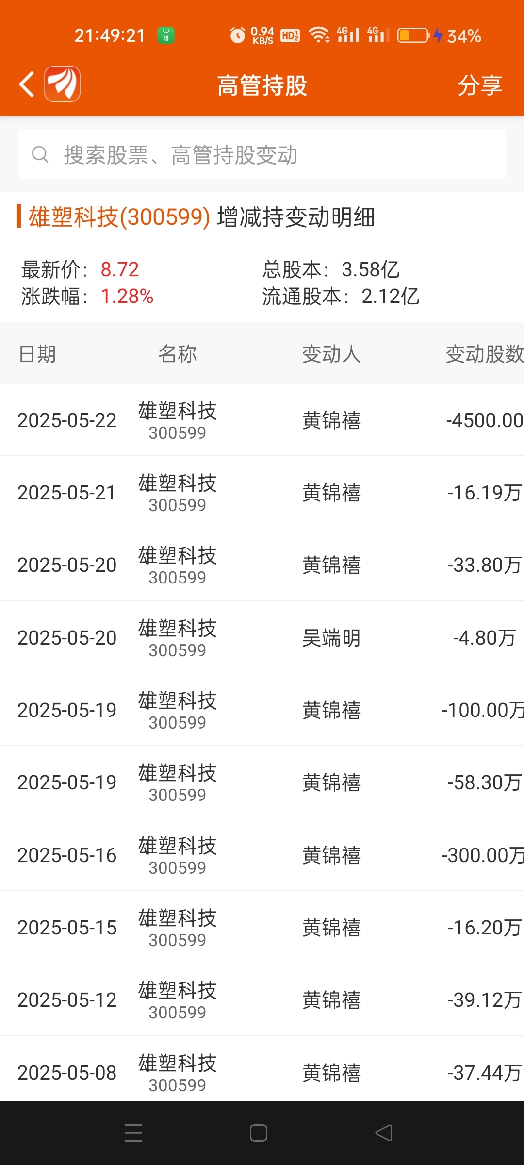The width and height of the screenshot is (524, 1165).
Task: Tap 黄锦禧 in the 2025-05-08 row
Action: point(331,1073)
